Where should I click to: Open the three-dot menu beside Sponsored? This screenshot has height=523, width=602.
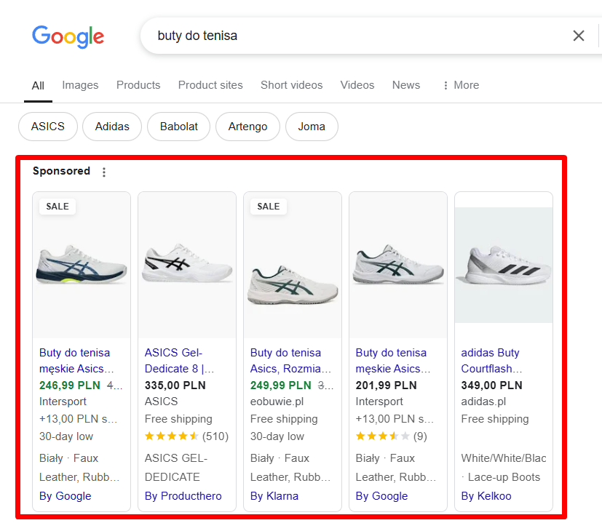pos(104,171)
